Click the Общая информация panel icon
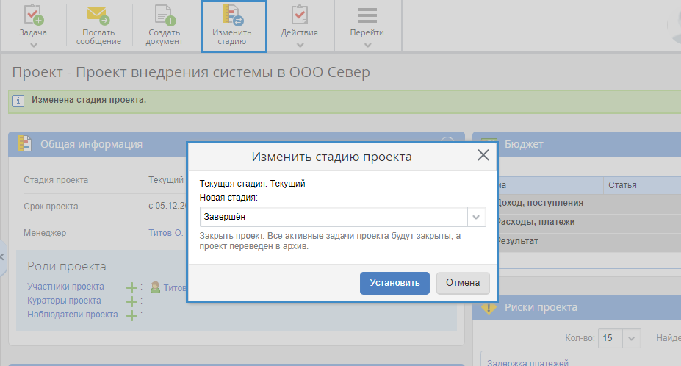 (24, 144)
